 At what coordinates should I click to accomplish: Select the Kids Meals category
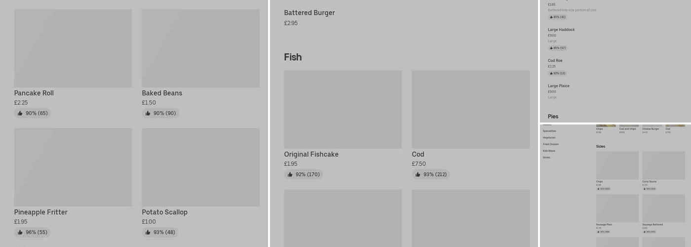549,151
